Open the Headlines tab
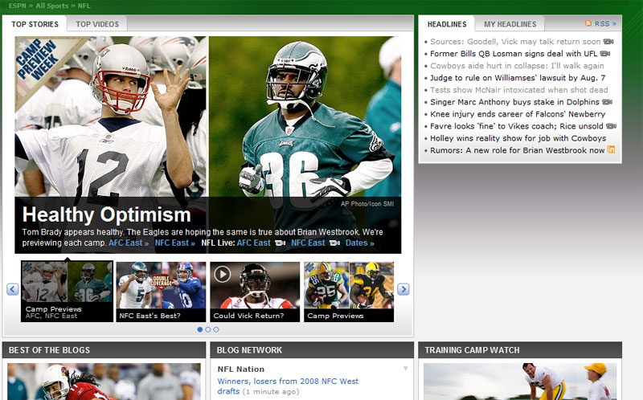The image size is (643, 400). click(447, 24)
